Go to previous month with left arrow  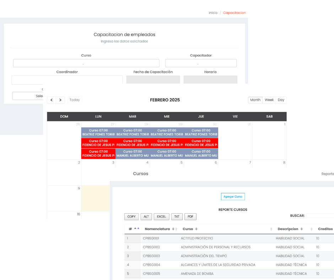tap(52, 100)
